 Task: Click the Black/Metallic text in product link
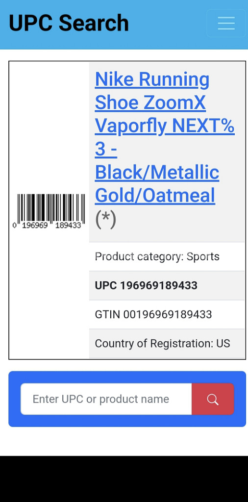click(157, 173)
